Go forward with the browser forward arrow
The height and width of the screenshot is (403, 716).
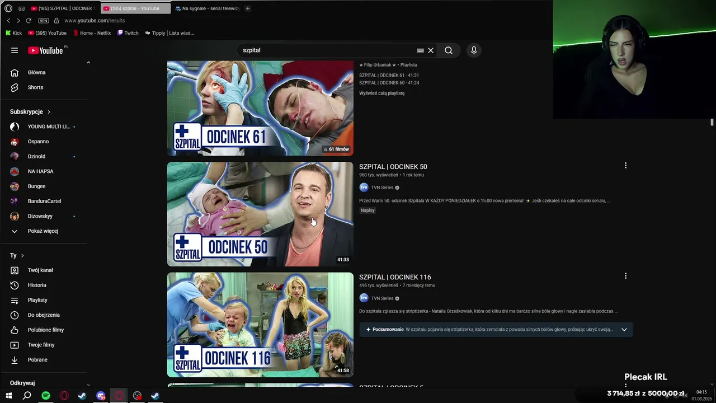tap(18, 21)
